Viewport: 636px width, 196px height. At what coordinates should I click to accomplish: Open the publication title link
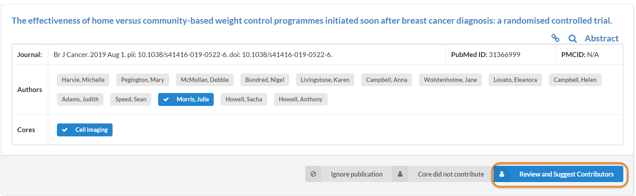(312, 21)
